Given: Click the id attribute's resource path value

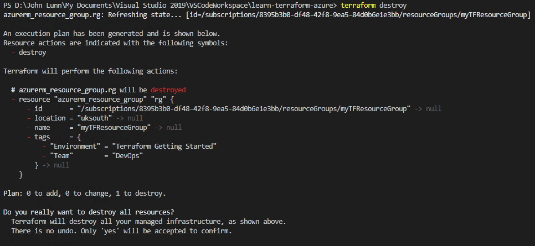Looking at the screenshot, I should coord(244,109).
